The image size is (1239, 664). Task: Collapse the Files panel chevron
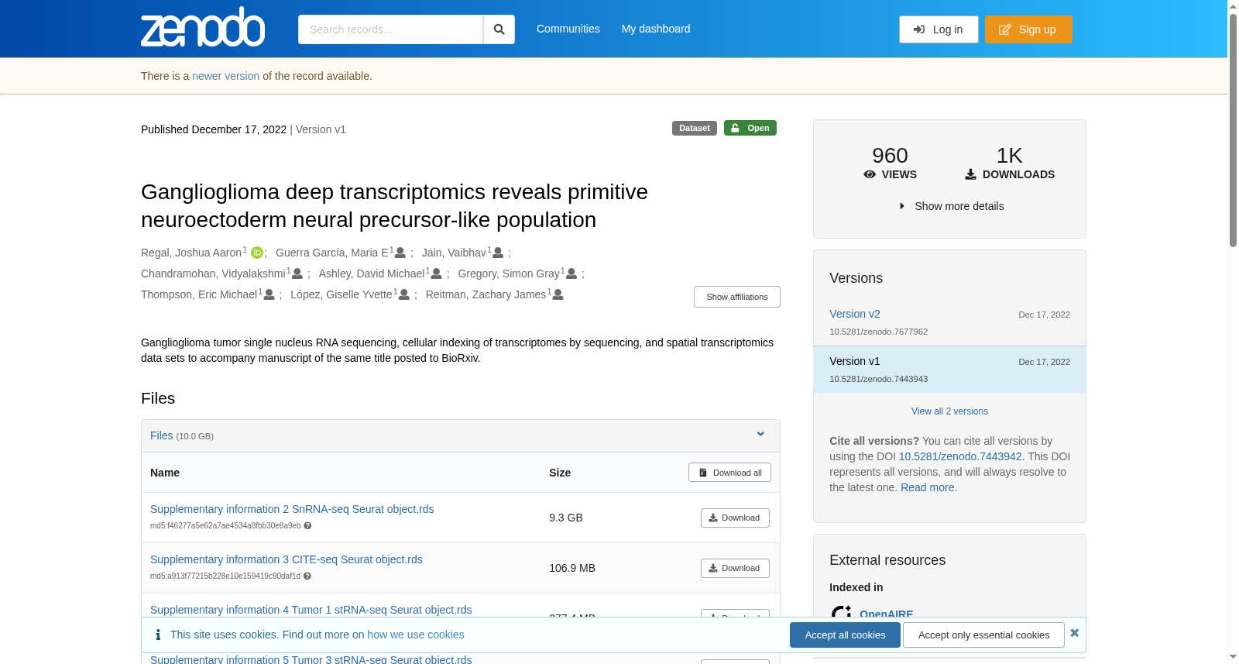[x=760, y=434]
